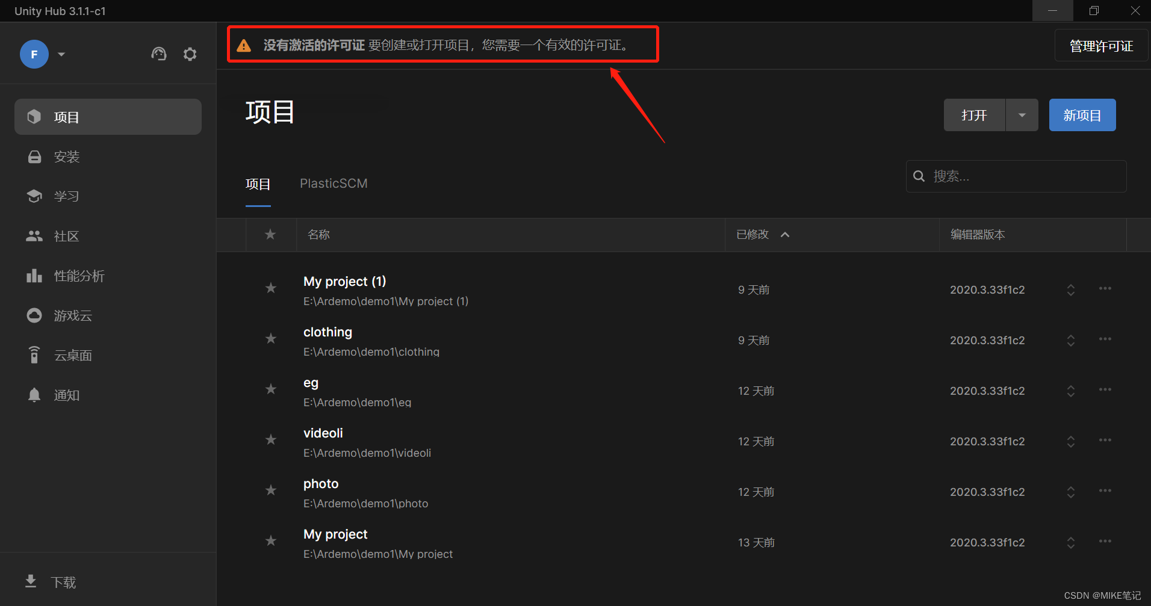The height and width of the screenshot is (606, 1151).
Task: Click path E:\Ardemo\demo1\eg
Action: [x=358, y=403]
